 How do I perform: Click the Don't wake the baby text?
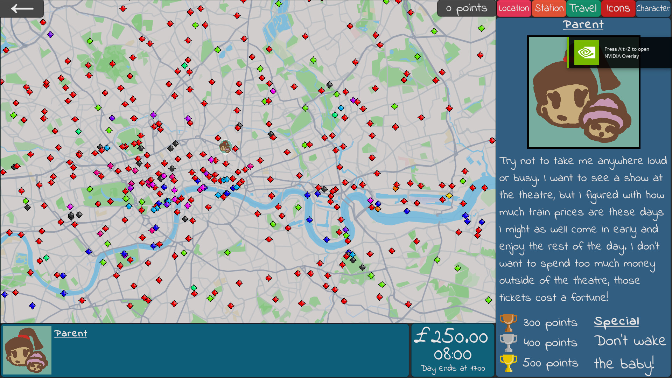[x=631, y=353]
